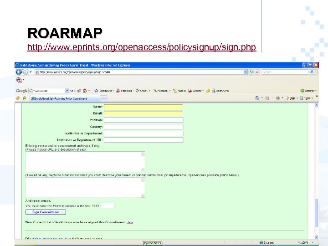This screenshot has height=246, width=328.
Task: Click the Internet Explorer icon in title bar
Action: click(x=17, y=65)
